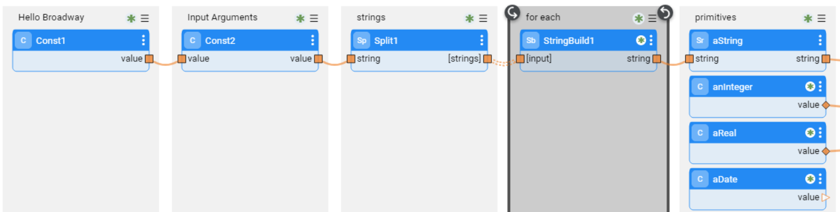This screenshot has height=212, width=840.
Task: Toggle the asterisk badge on anInteger node
Action: 810,86
